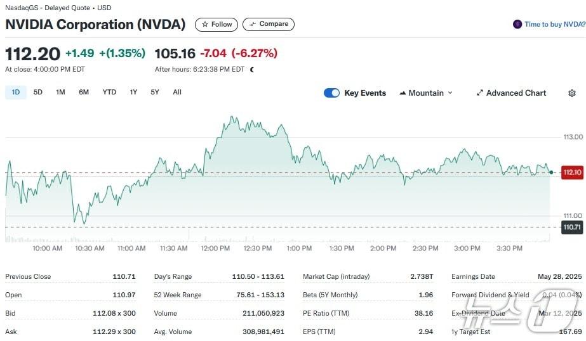The width and height of the screenshot is (586, 341).
Task: Select the 1M chart range
Action: (60, 93)
